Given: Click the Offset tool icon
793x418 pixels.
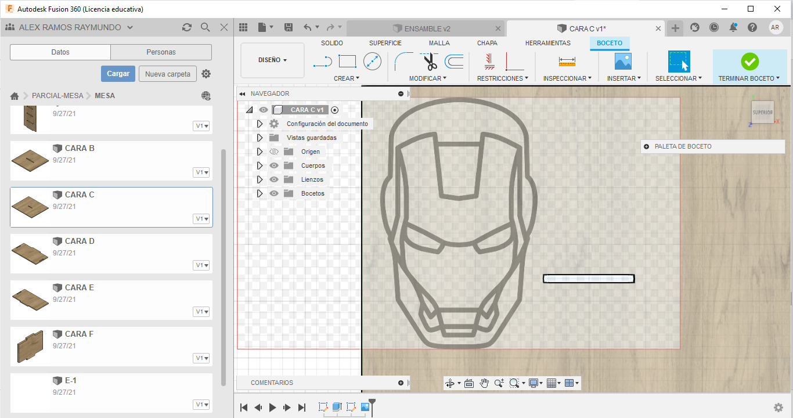Looking at the screenshot, I should 454,62.
